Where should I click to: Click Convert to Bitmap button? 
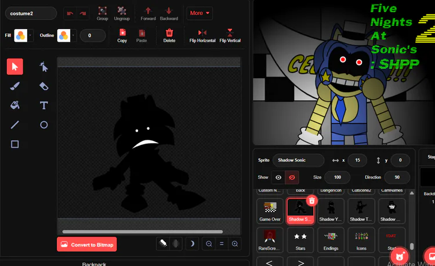(87, 245)
